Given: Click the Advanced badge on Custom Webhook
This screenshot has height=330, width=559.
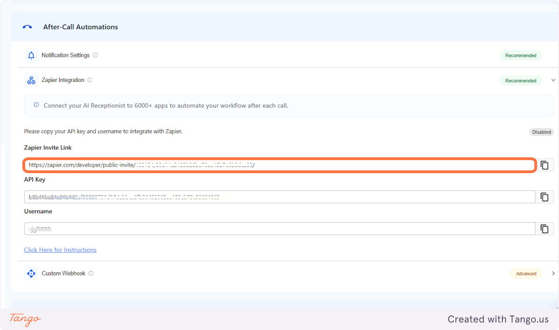Looking at the screenshot, I should (x=526, y=274).
